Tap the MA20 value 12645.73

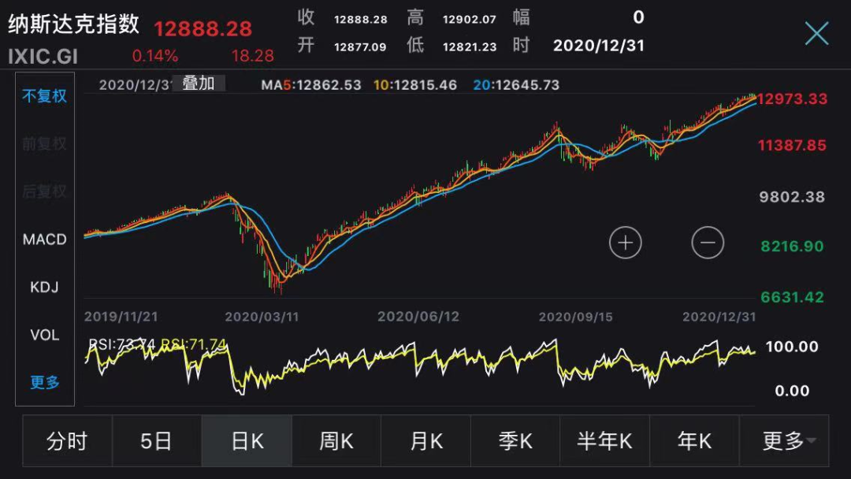click(527, 85)
